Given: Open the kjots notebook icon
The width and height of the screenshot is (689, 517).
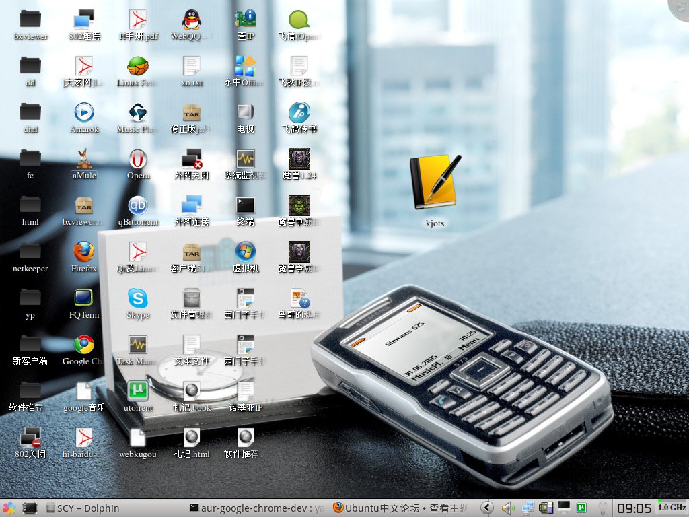Looking at the screenshot, I should pyautogui.click(x=435, y=182).
